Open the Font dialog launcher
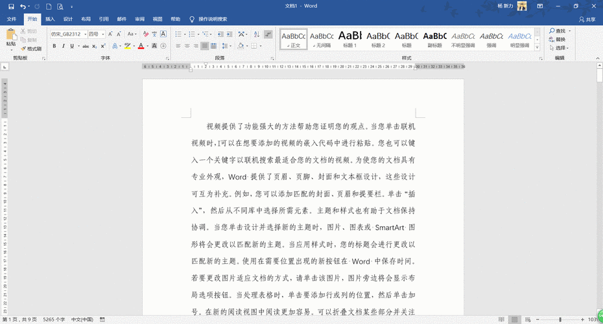The image size is (603, 324). click(x=167, y=58)
